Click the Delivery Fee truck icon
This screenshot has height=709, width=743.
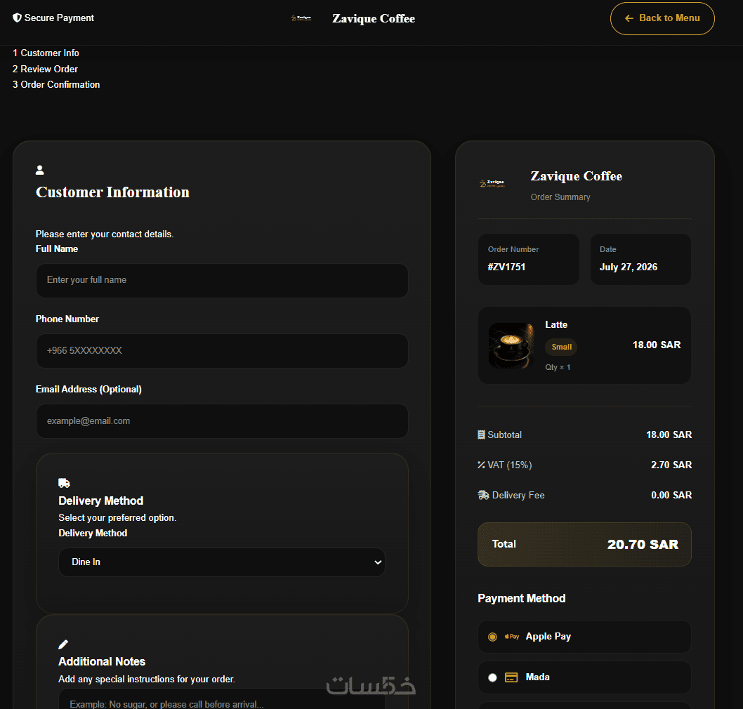coord(483,496)
